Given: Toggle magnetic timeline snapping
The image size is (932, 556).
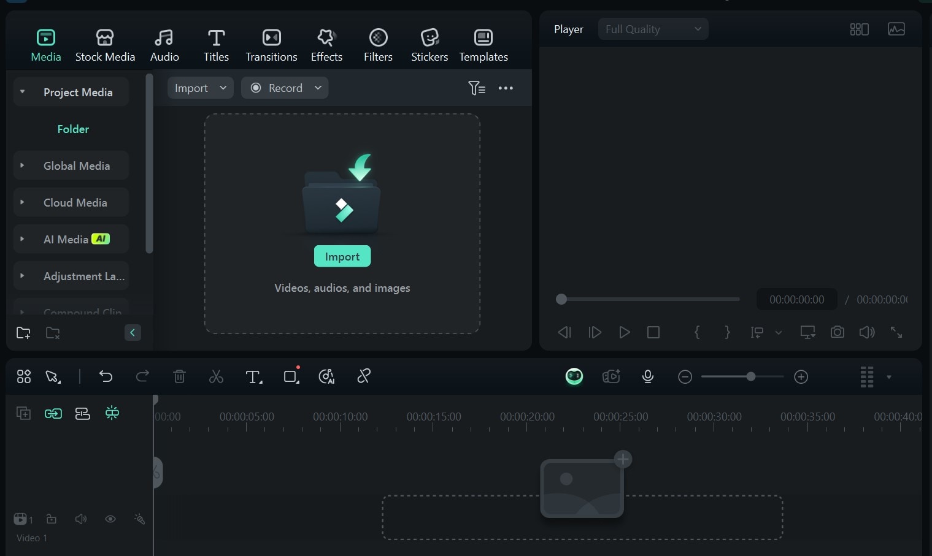Looking at the screenshot, I should [x=112, y=413].
